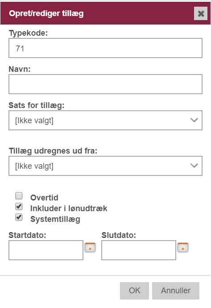Uncheck the Systemtillæg checkbox
This screenshot has height=308, width=211.
click(x=19, y=217)
